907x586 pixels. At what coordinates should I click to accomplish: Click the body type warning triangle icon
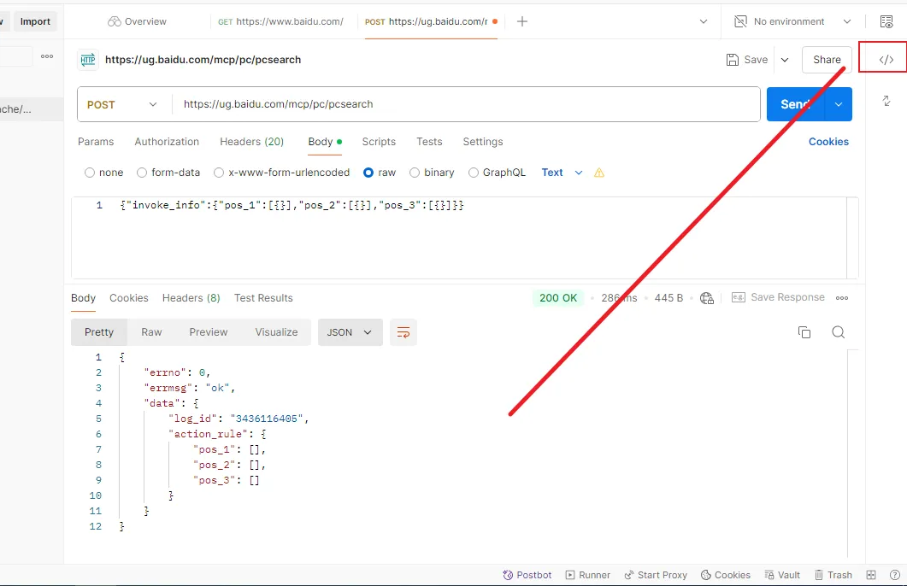(x=599, y=173)
